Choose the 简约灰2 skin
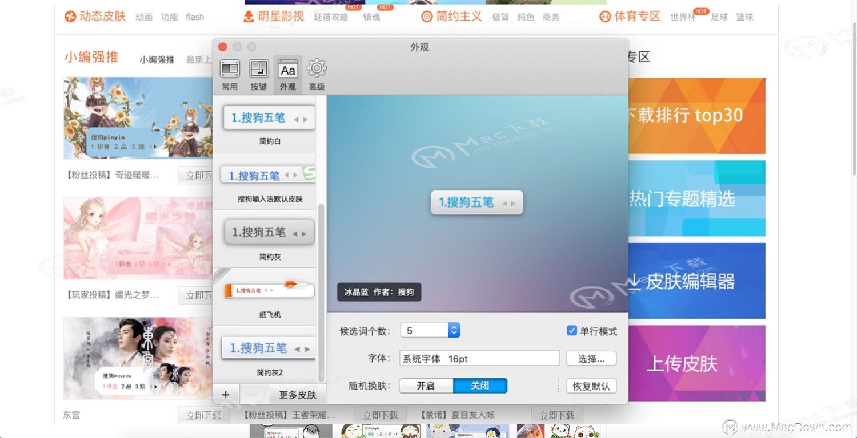The height and width of the screenshot is (438, 857). (x=270, y=355)
